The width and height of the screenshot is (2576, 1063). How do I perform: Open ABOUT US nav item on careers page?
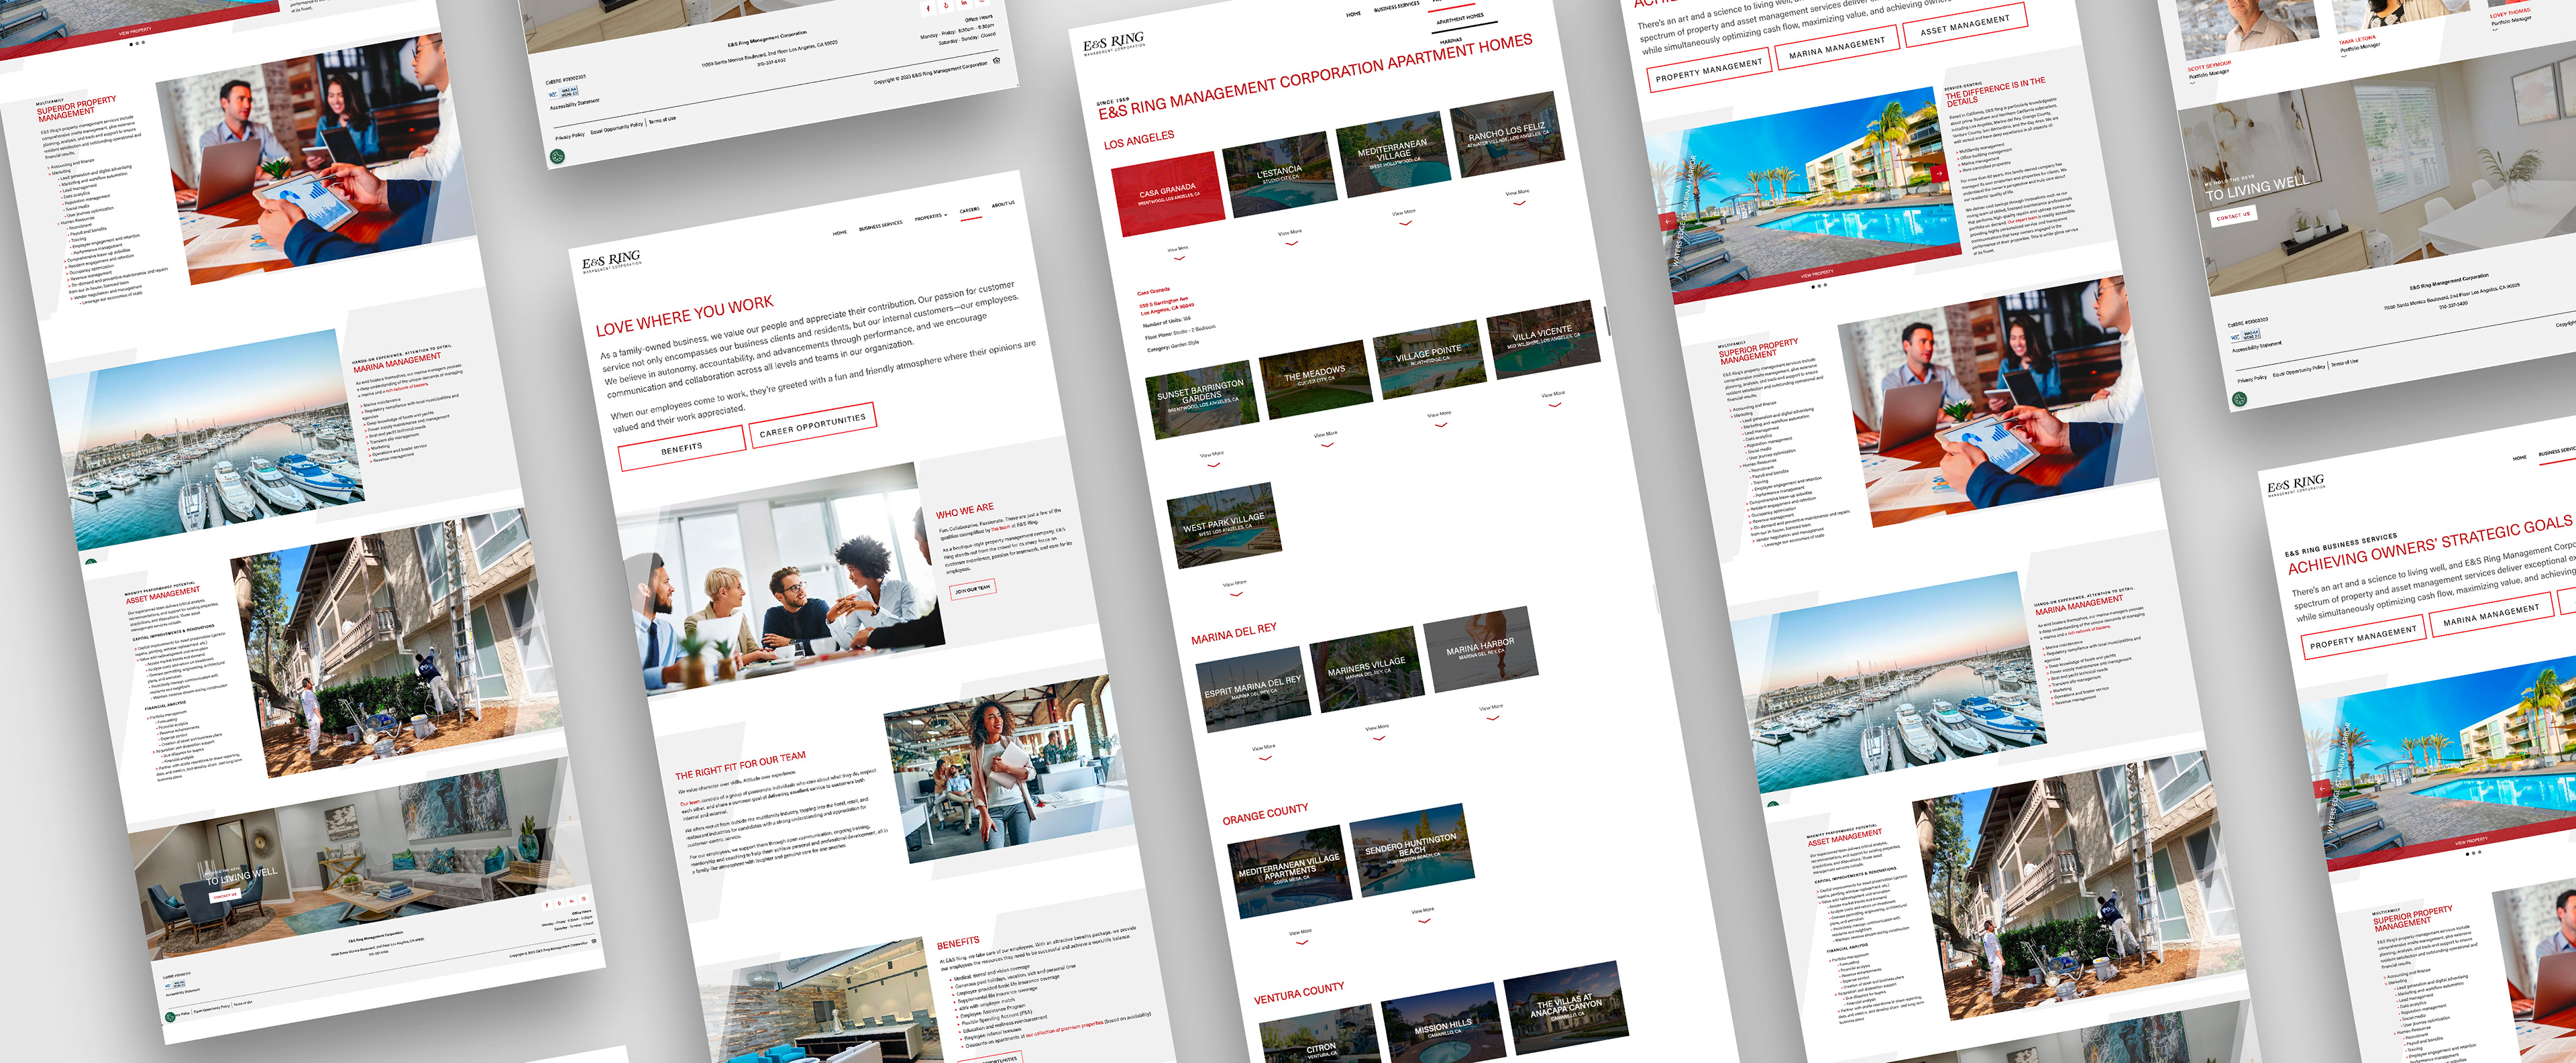tap(1003, 204)
